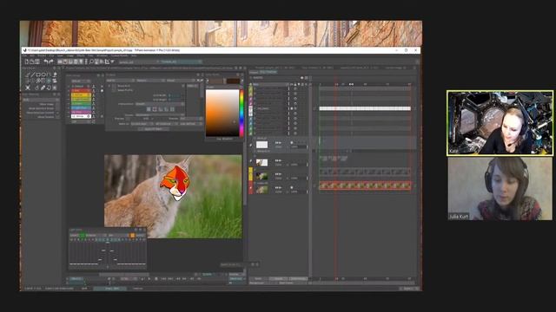Viewport: 556px width, 312px height.
Task: Click the undo arrow icon
Action: (x=45, y=62)
